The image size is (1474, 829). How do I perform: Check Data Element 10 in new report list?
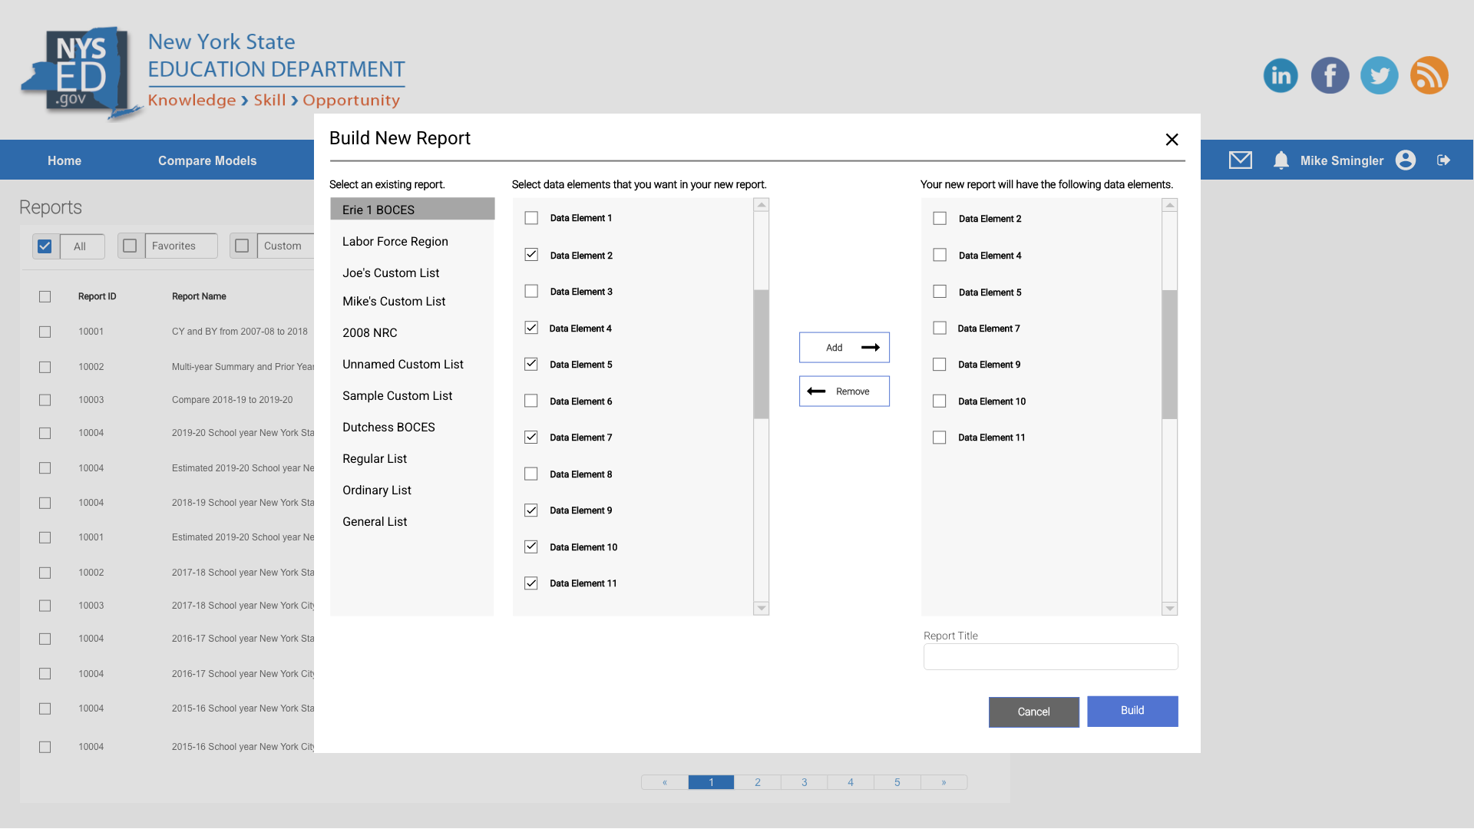coord(940,401)
